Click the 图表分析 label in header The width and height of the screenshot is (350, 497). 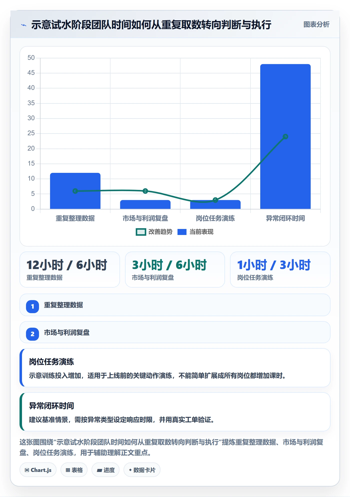coord(316,25)
